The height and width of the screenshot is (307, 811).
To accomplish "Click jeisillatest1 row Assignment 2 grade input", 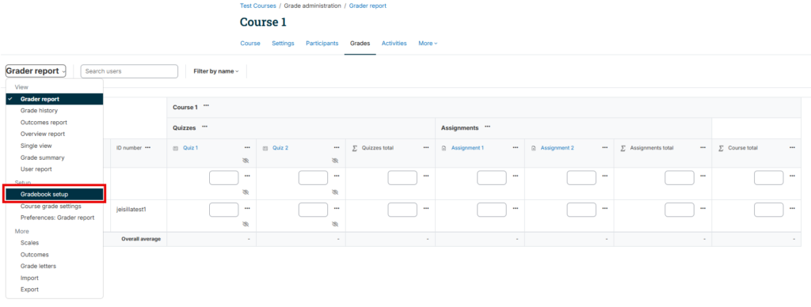I will (581, 210).
